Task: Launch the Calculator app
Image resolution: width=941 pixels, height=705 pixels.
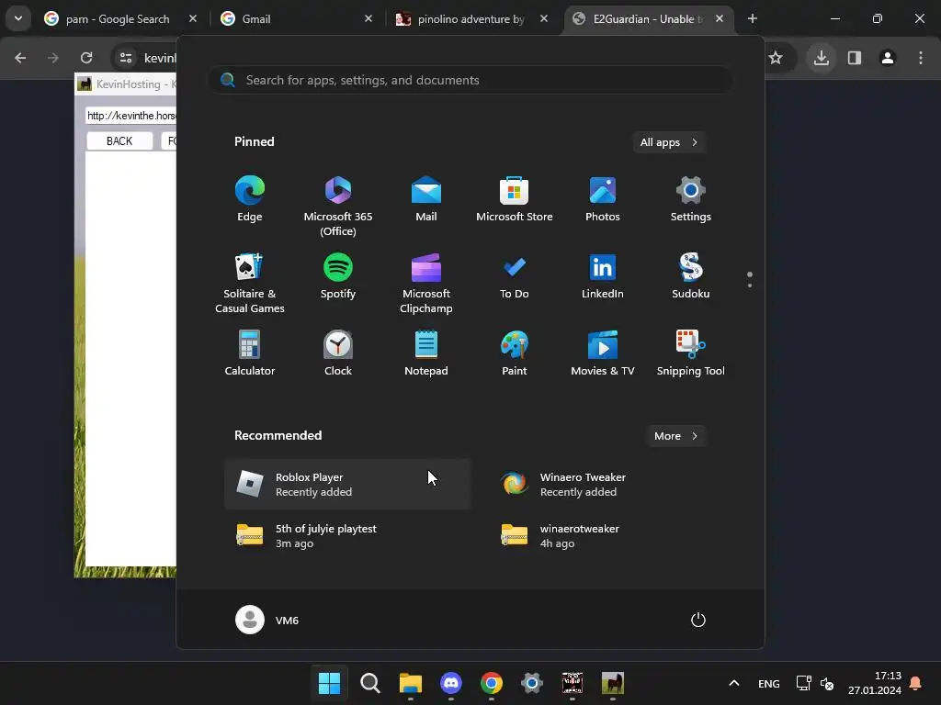Action: tap(250, 353)
